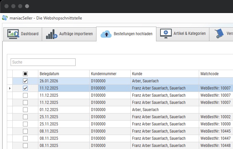The width and height of the screenshot is (233, 149).
Task: Switch to Aufträge importieren tab
Action: pos(76,34)
